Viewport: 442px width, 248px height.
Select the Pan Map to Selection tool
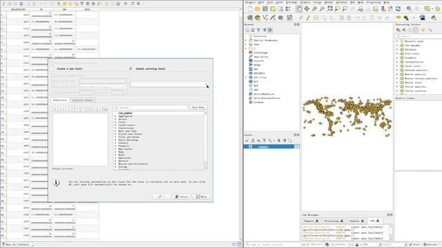pos(307,9)
